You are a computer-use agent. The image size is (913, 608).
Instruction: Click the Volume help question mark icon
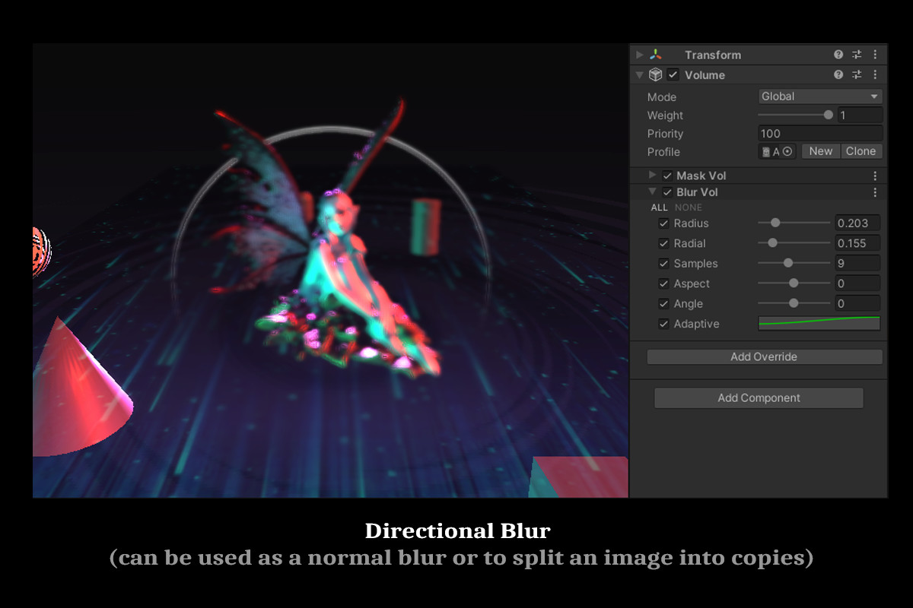(838, 74)
